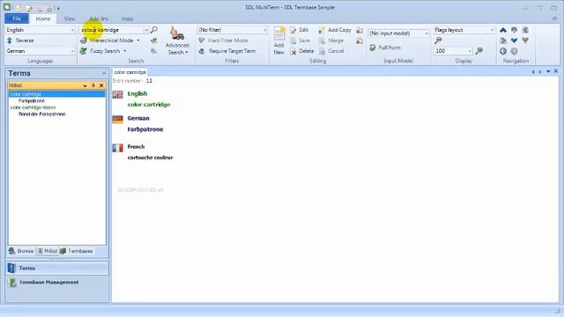Image resolution: width=564 pixels, height=317 pixels.
Task: Click the blue up arrow navigation icon
Action: pyautogui.click(x=503, y=30)
